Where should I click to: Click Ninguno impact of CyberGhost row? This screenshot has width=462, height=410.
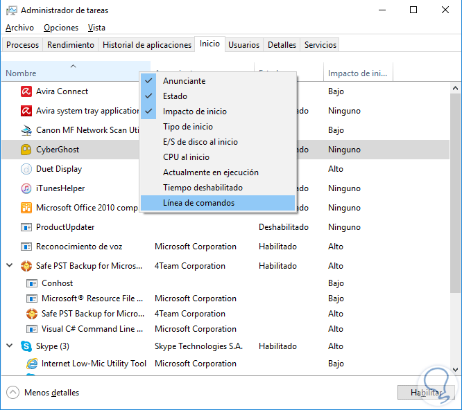(345, 150)
